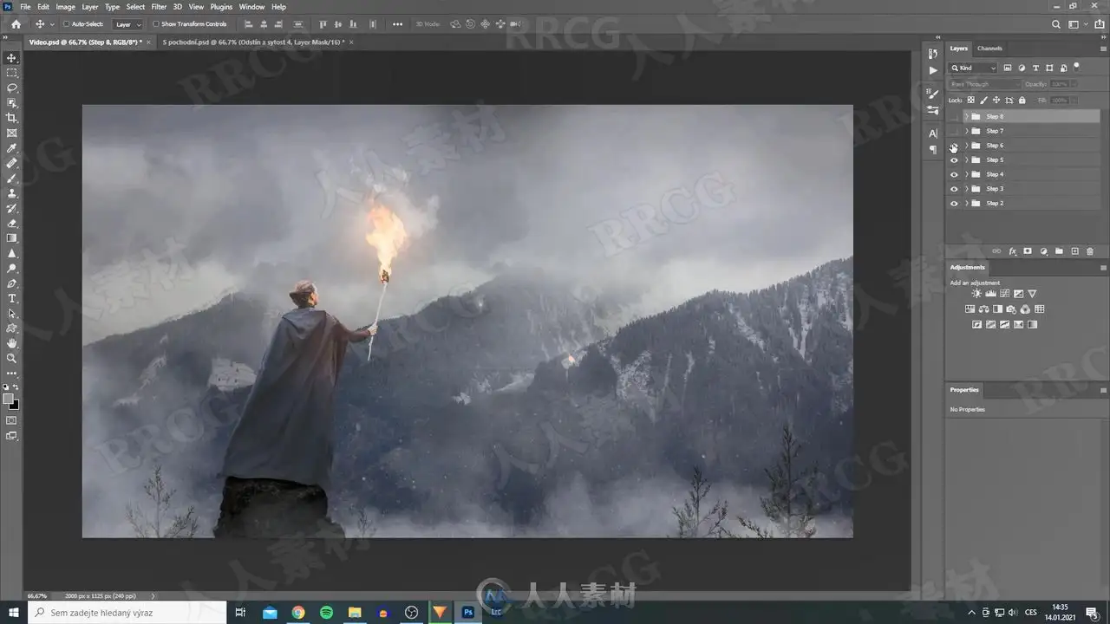Add a layer style with fx icon
1110x624 pixels.
[1012, 251]
